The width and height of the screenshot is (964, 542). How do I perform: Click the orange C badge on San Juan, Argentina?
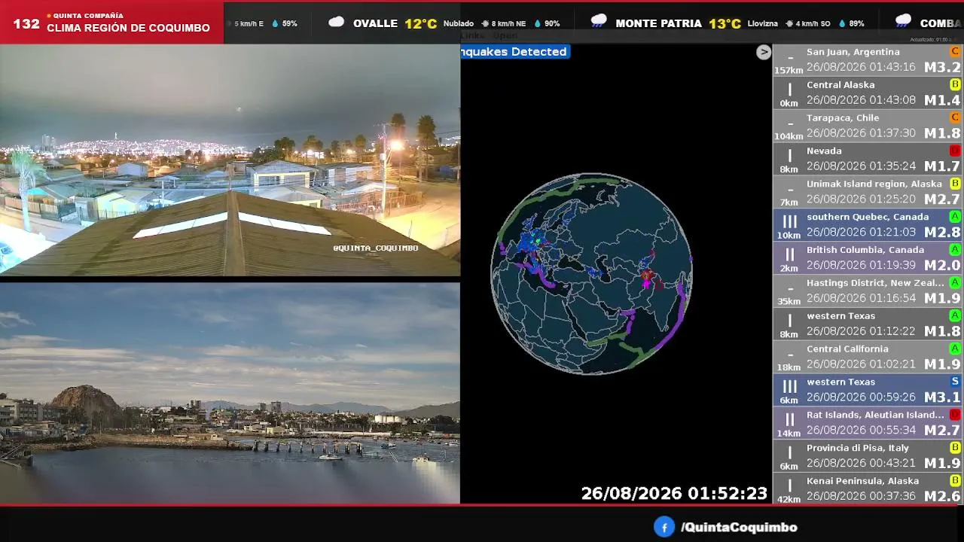955,52
